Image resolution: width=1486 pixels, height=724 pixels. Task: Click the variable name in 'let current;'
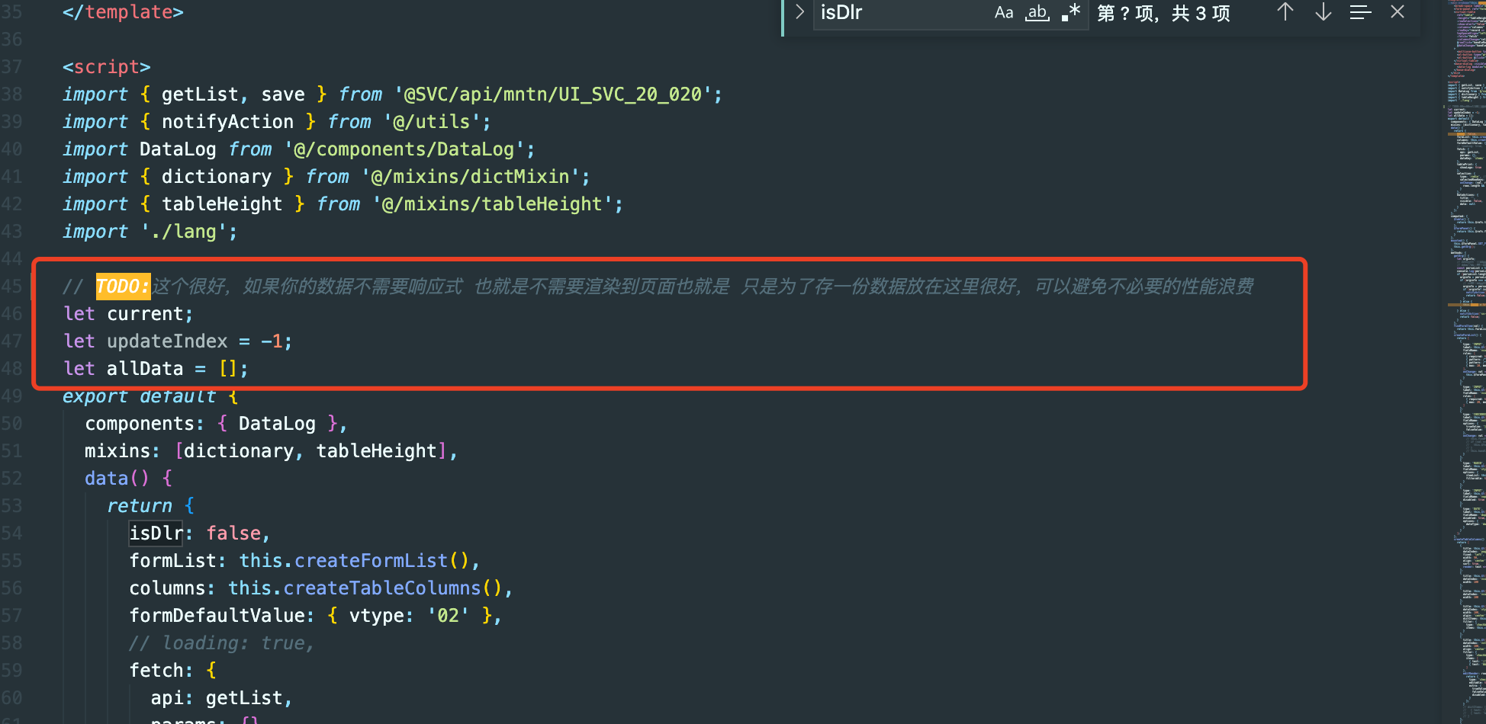coord(145,314)
